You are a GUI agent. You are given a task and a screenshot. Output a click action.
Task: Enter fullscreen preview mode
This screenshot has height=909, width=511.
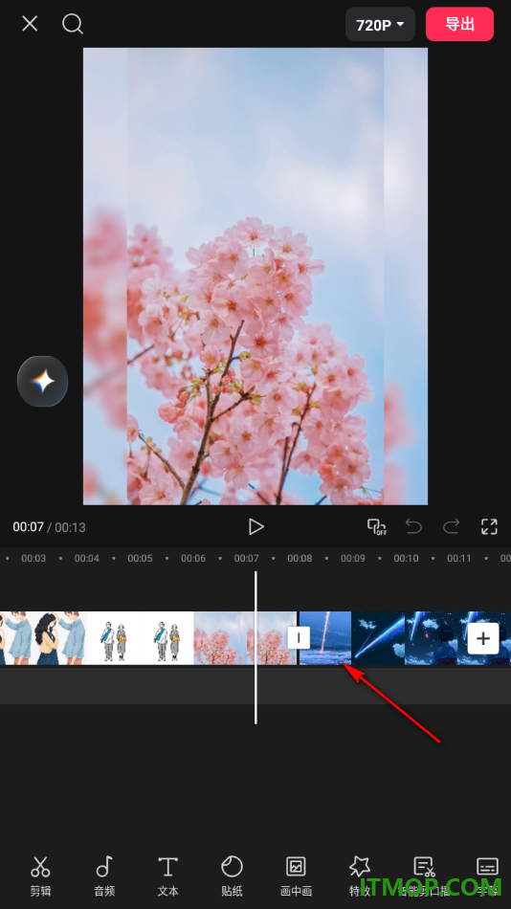490,526
